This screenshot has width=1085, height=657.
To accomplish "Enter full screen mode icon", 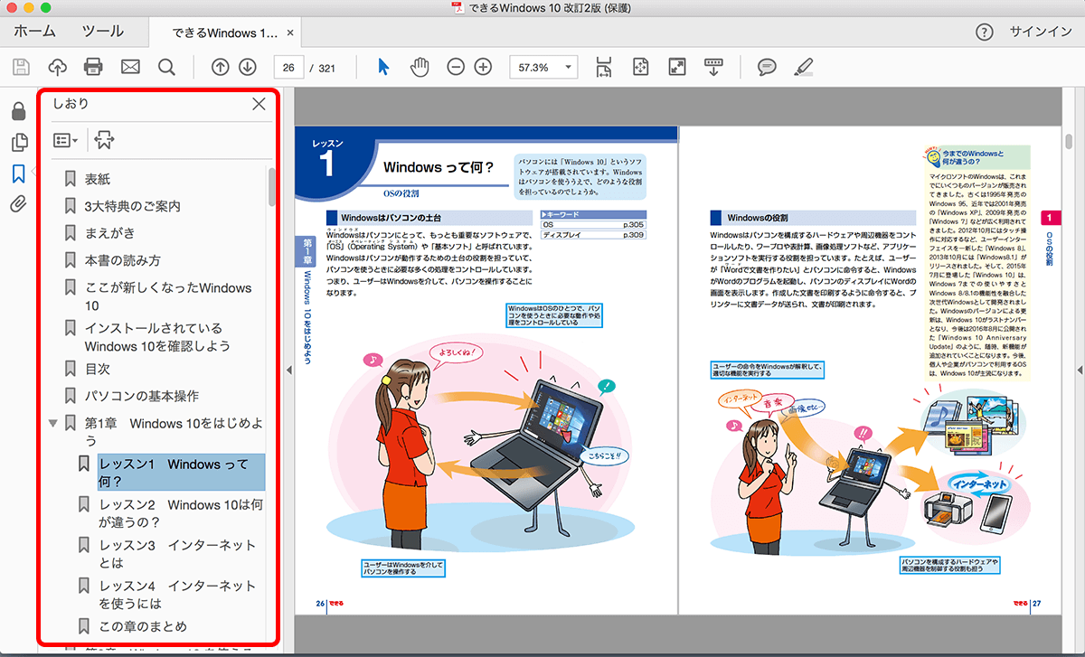I will click(x=677, y=67).
